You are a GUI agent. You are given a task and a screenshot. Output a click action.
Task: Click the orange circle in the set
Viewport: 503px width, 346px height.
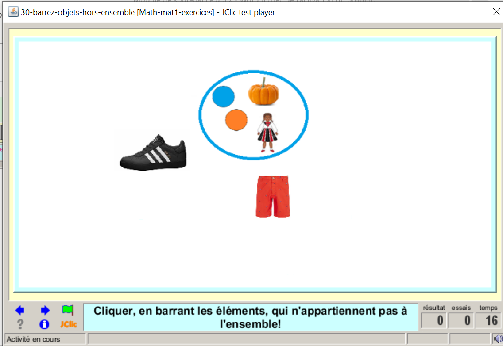tap(236, 120)
